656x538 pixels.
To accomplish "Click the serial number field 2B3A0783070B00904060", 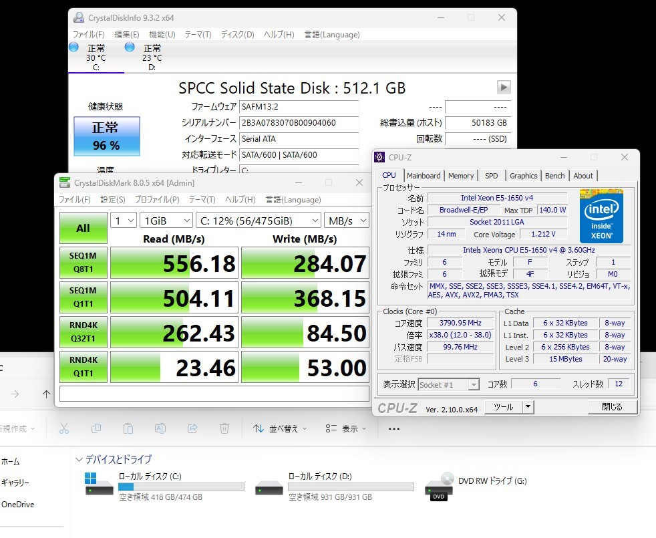I will point(299,123).
